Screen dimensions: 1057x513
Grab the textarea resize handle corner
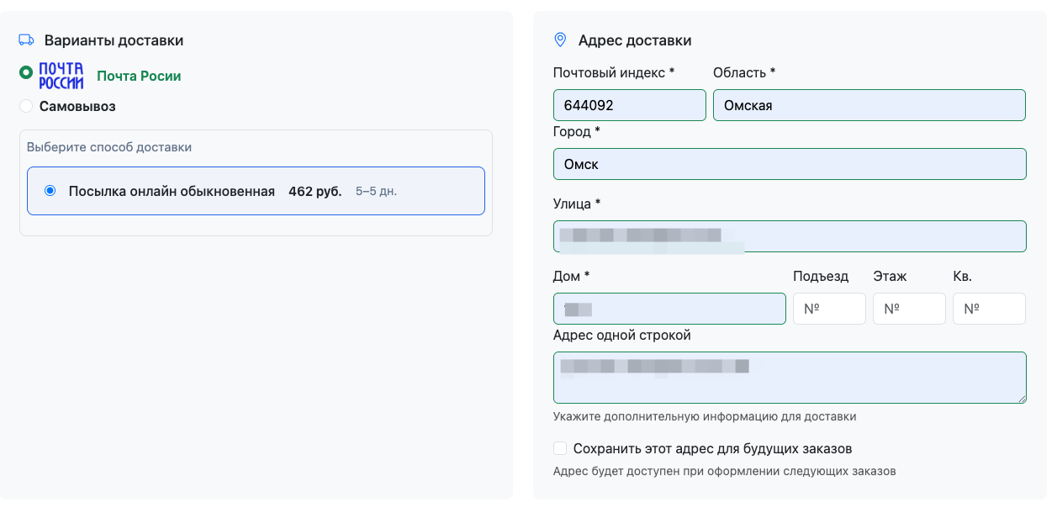pos(1022,399)
